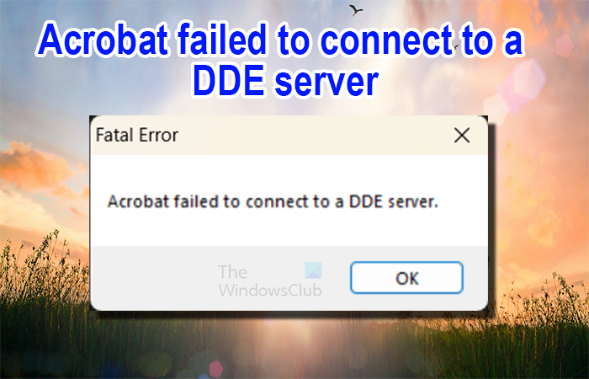Click the small bird beside the heading's end
Screen dimensions: 589x379
point(456,47)
